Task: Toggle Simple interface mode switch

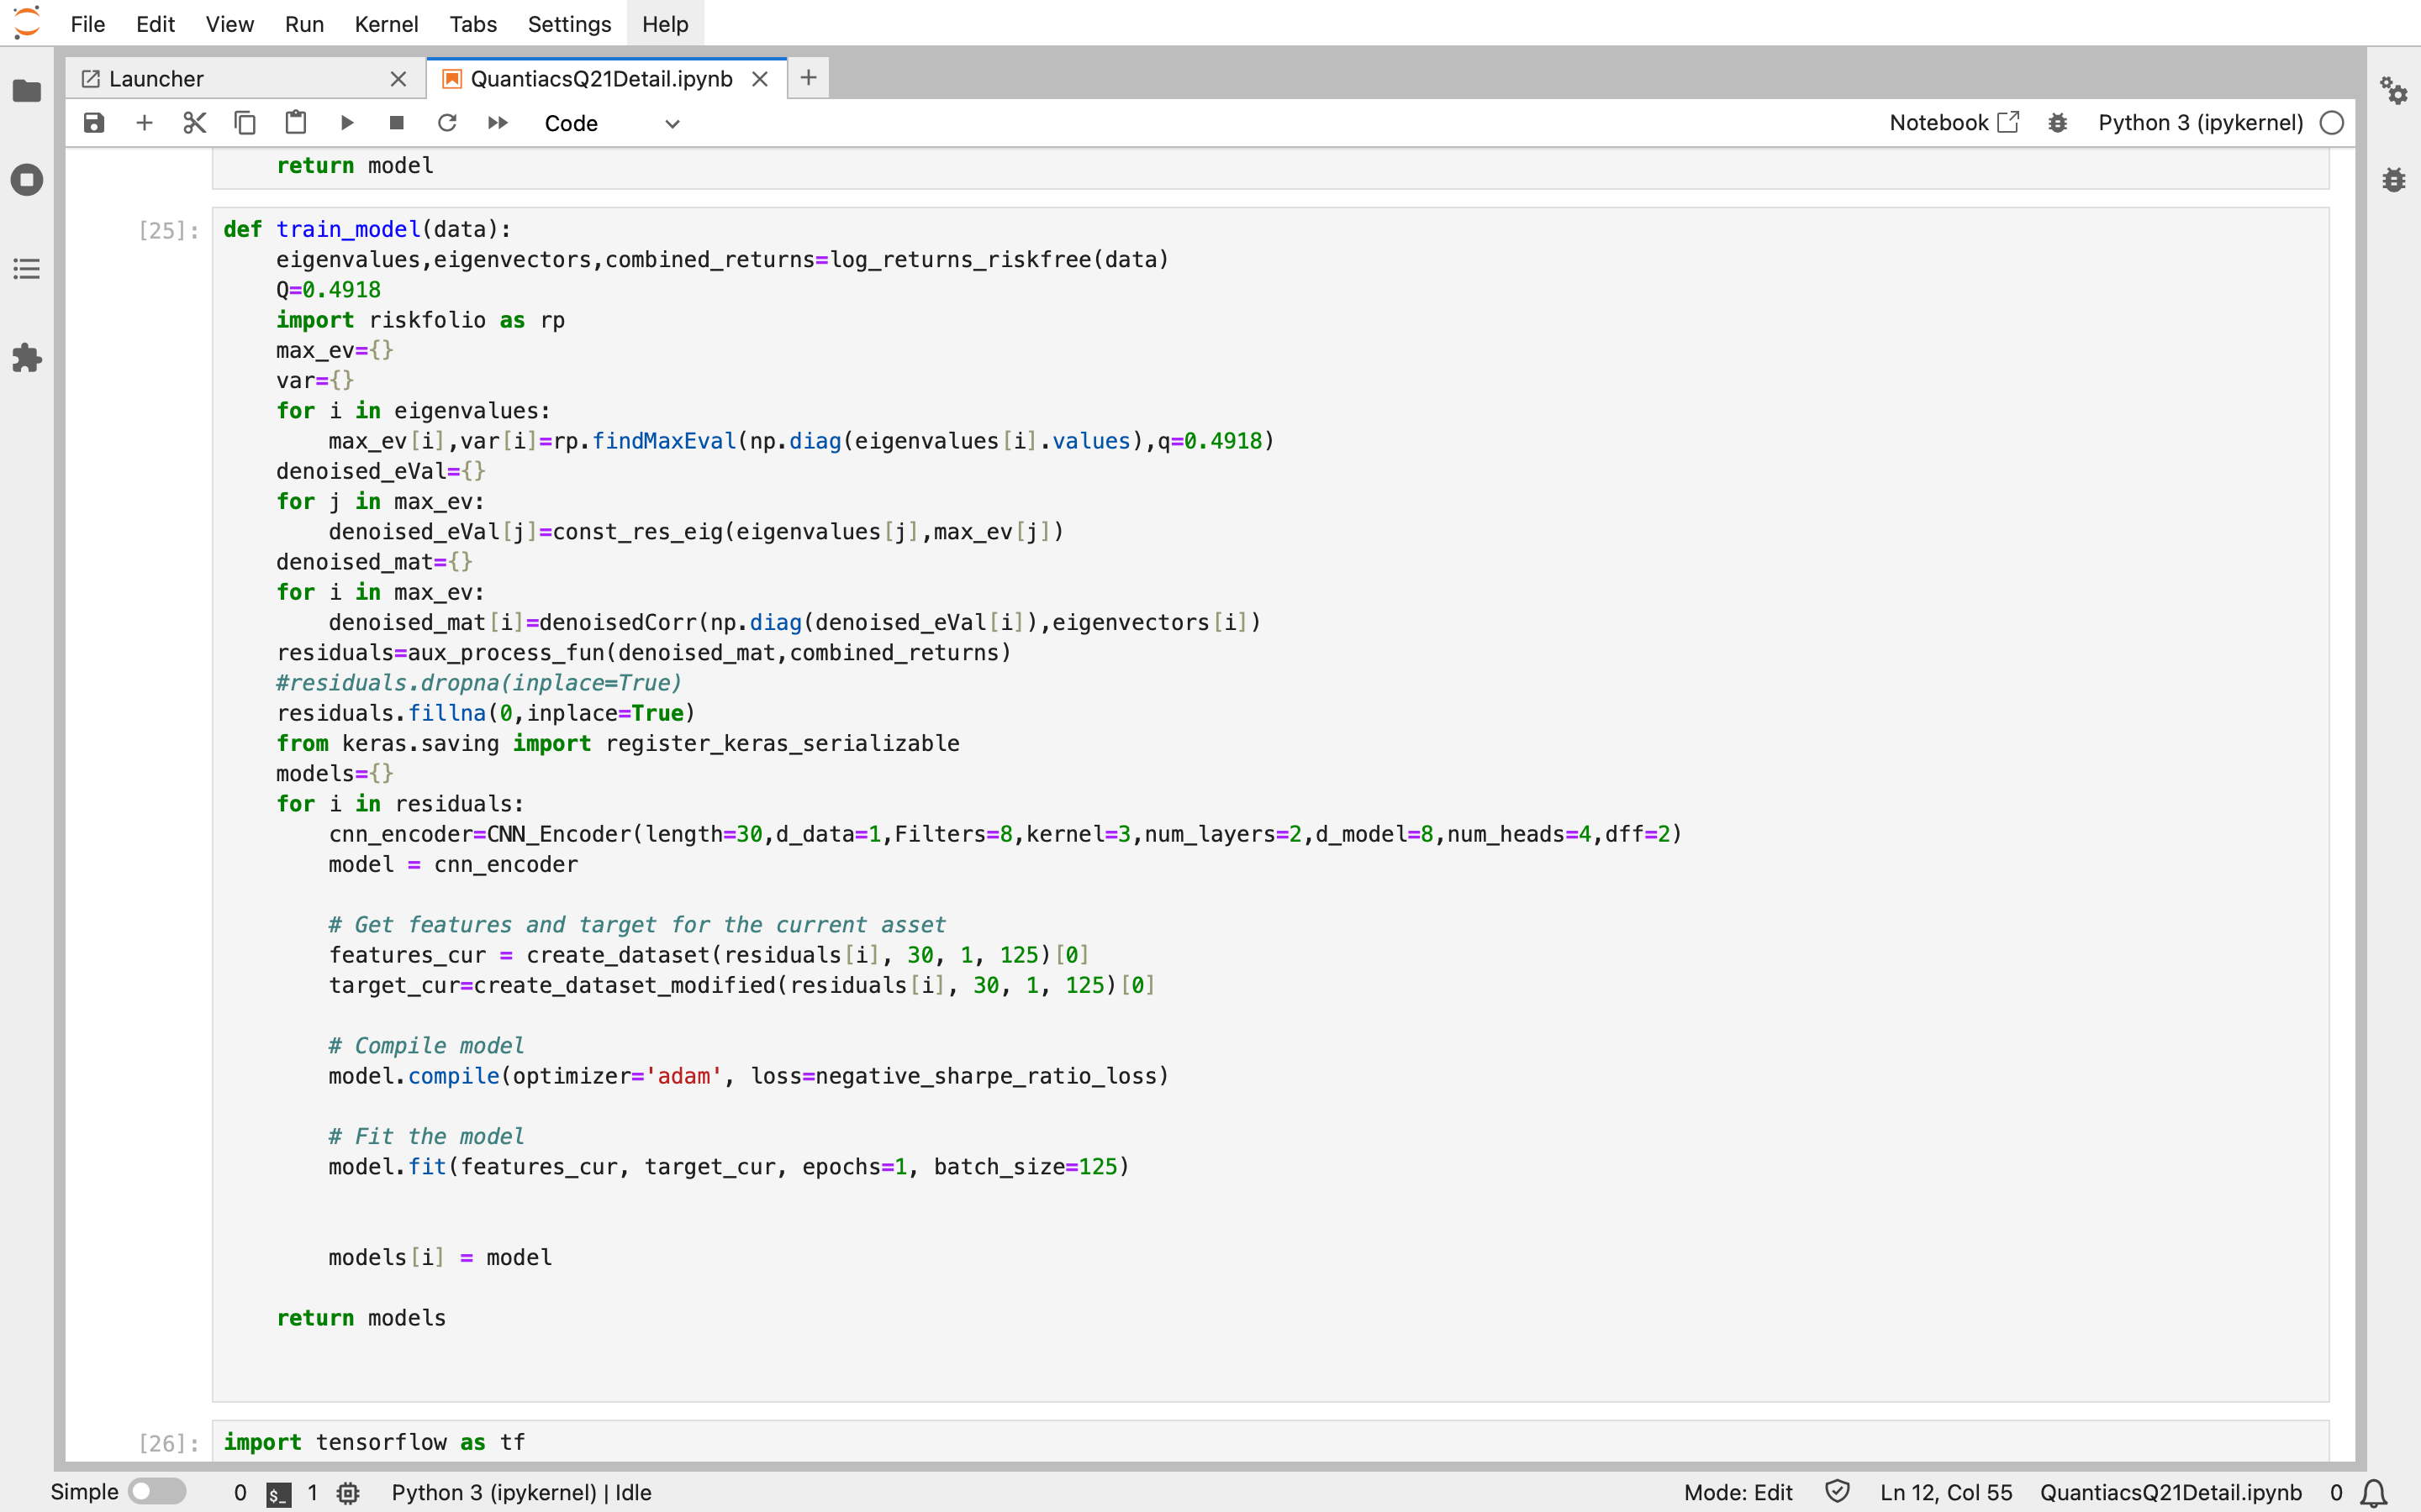Action: click(x=157, y=1491)
